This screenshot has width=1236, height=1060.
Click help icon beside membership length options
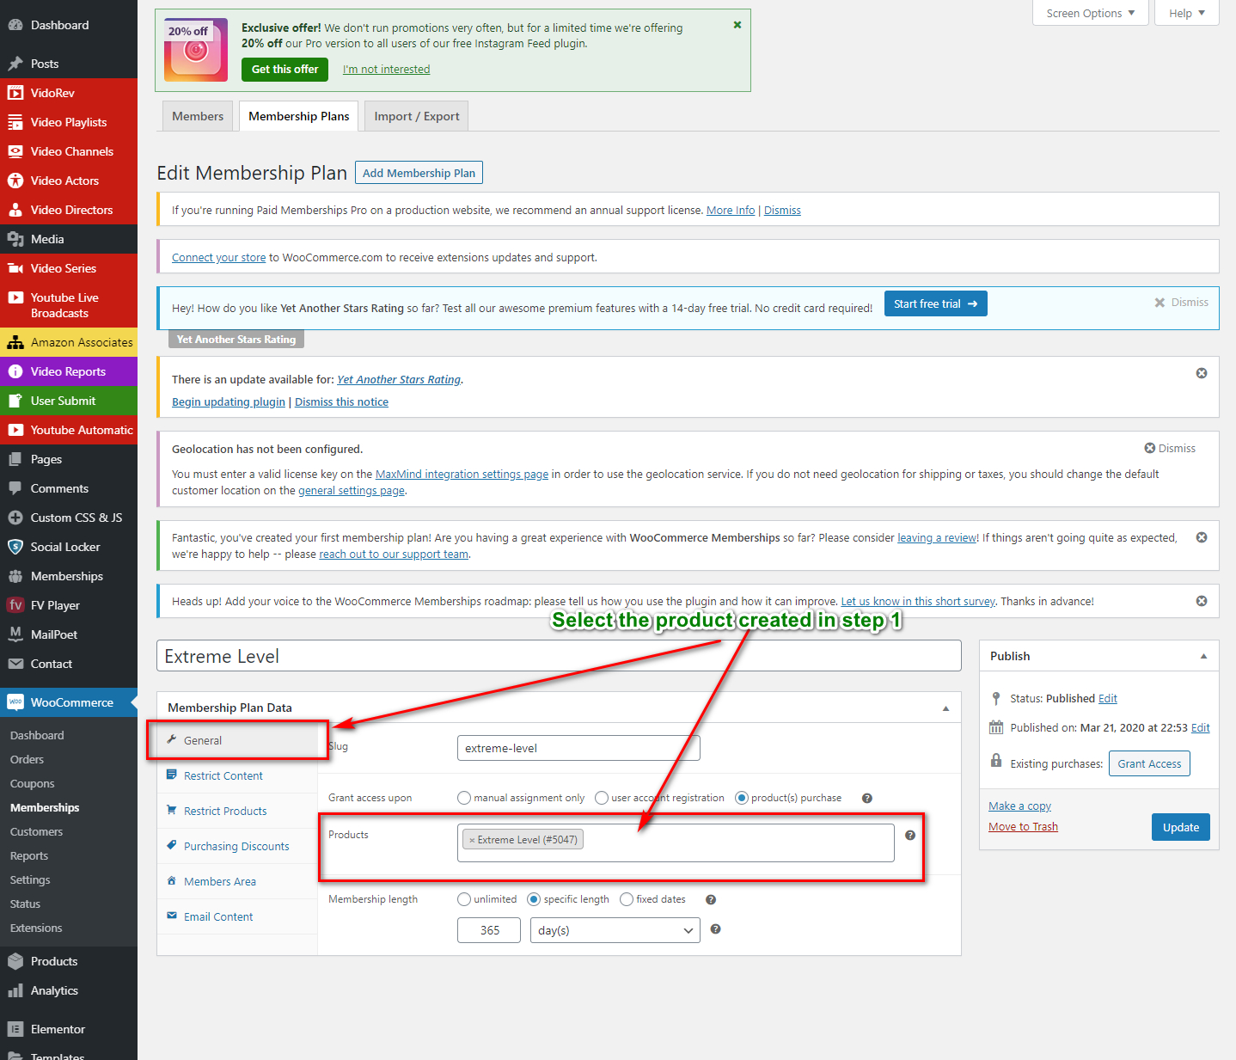pos(711,899)
